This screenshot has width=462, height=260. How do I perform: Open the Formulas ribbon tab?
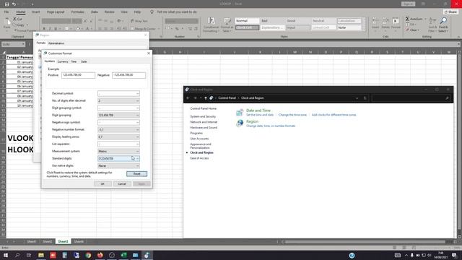tap(77, 12)
